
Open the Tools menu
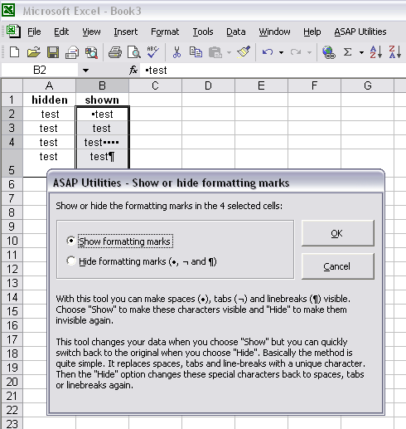(203, 32)
